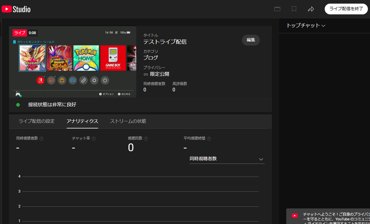Click the 限定公開 privacy text
This screenshot has width=370, height=224.
[x=159, y=74]
